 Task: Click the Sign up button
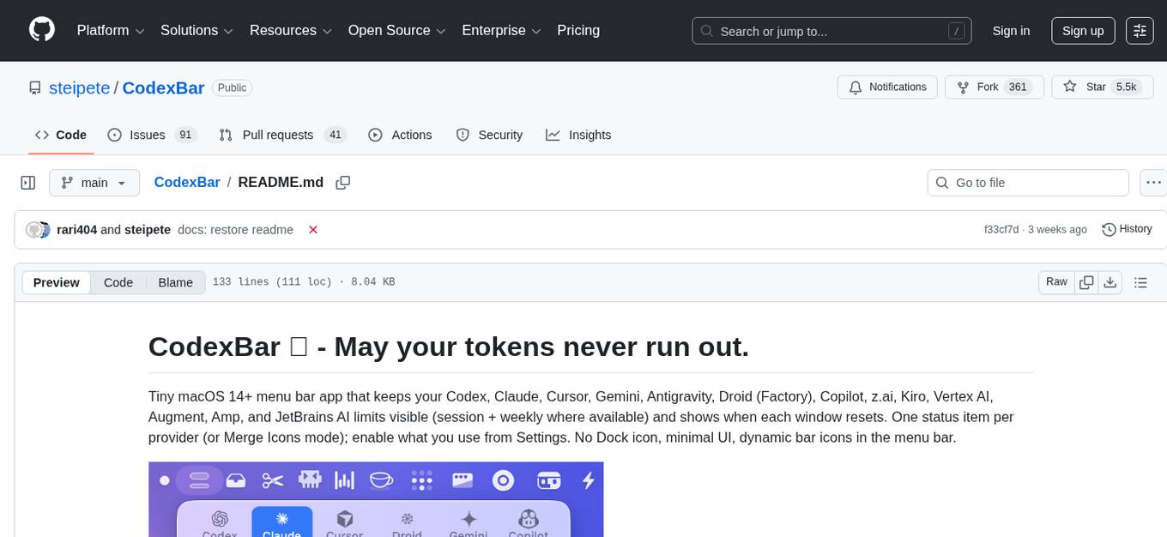point(1082,30)
